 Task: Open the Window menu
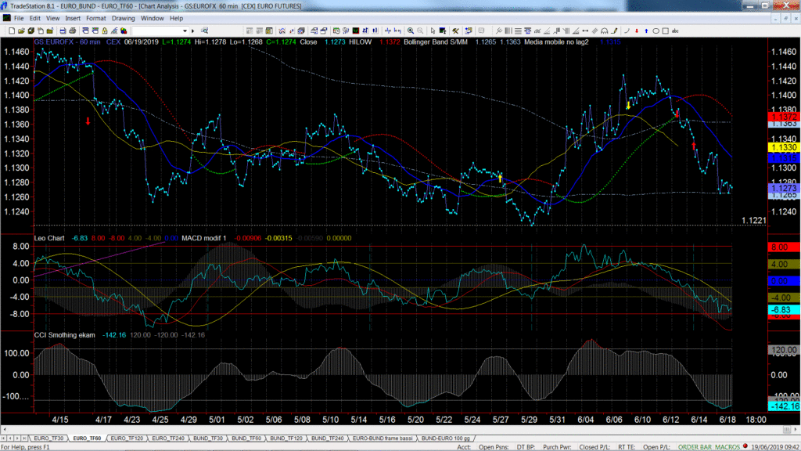(153, 19)
